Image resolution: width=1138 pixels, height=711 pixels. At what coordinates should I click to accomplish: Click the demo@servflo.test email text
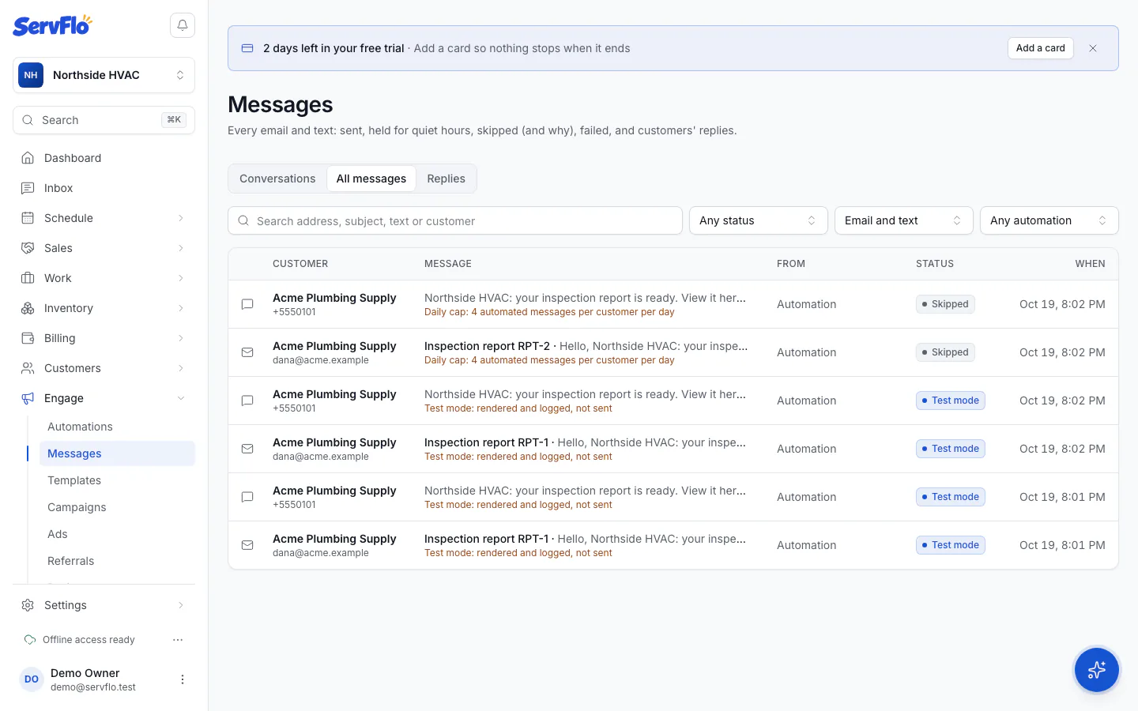(93, 687)
